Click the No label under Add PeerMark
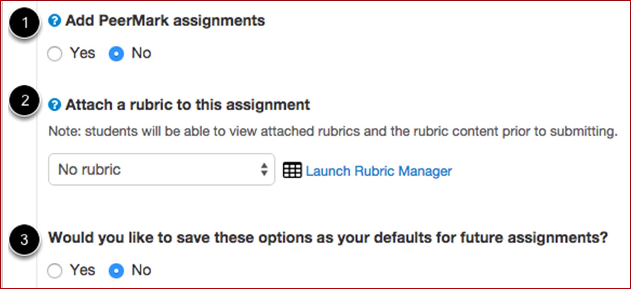The image size is (631, 289). pyautogui.click(x=141, y=53)
